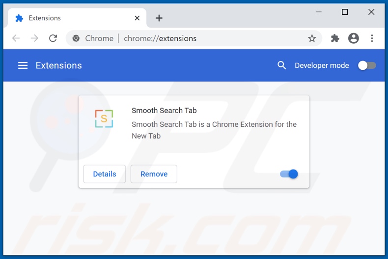
Task: View site information Chrome icon in address bar
Action: [76, 38]
